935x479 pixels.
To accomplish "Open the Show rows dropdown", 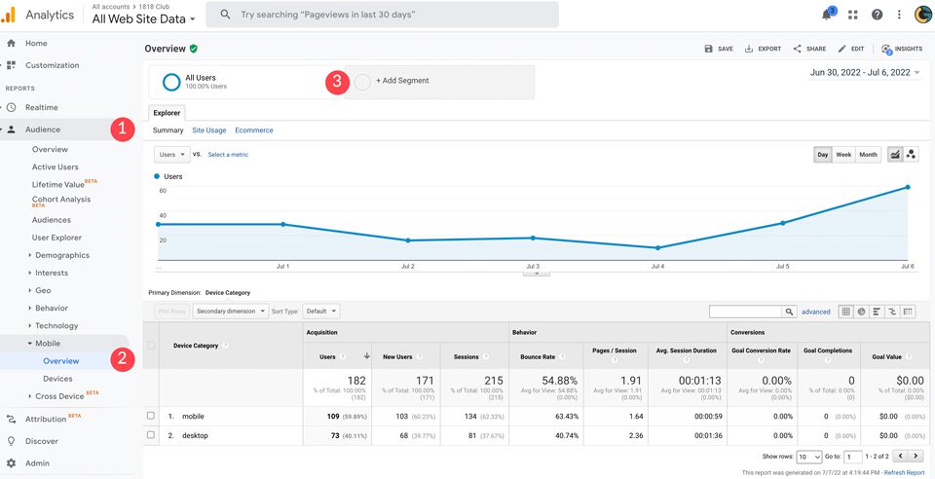I will [x=809, y=457].
